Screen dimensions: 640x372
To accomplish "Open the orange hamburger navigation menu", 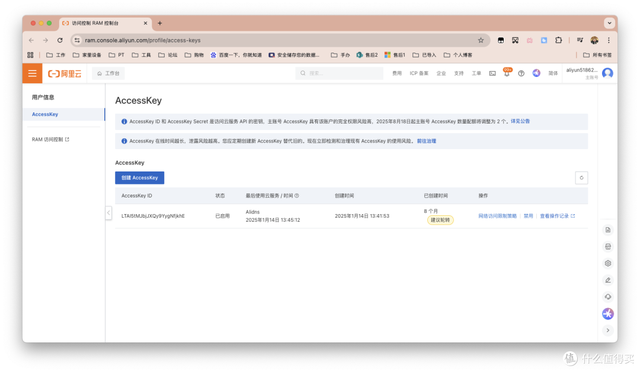I will [x=32, y=73].
